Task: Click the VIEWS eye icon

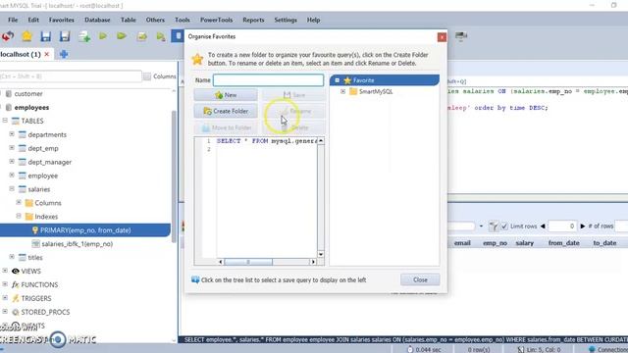Action: coord(16,271)
